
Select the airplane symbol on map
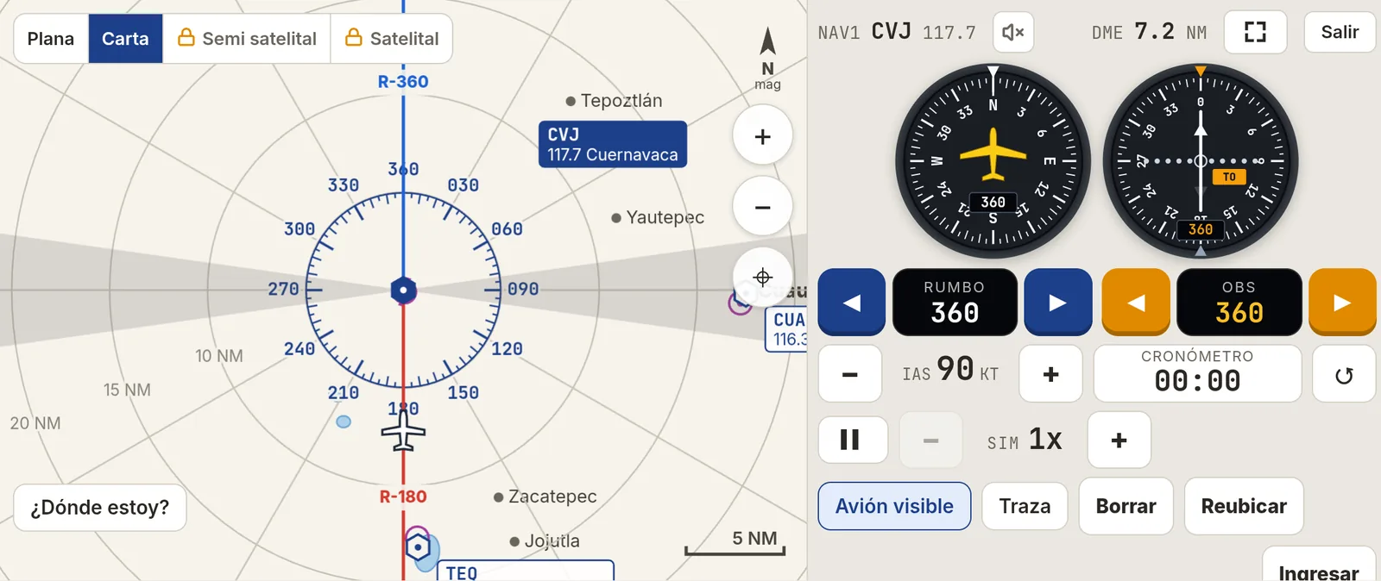[x=403, y=429]
